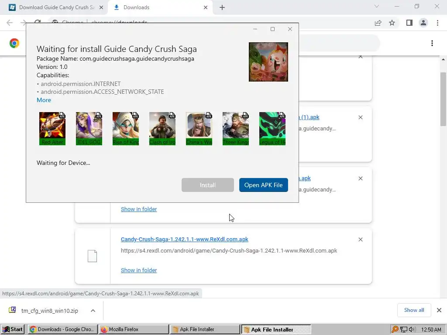Click the 12:50 AM clock
Image resolution: width=447 pixels, height=335 pixels.
pos(431,329)
